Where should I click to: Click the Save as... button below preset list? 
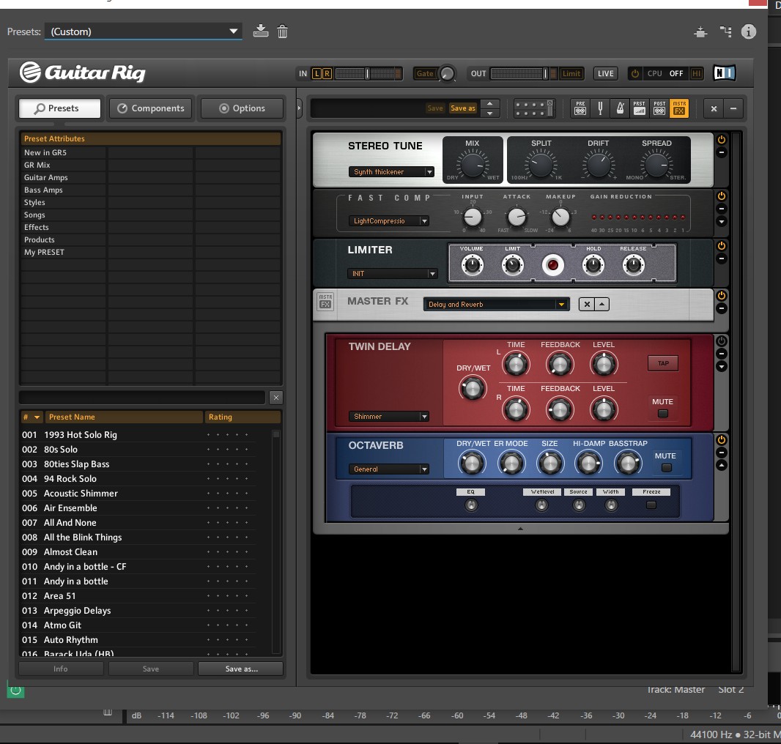click(241, 669)
